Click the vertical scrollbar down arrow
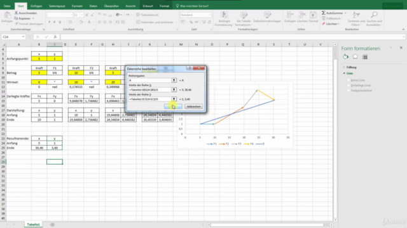 (x=335, y=220)
